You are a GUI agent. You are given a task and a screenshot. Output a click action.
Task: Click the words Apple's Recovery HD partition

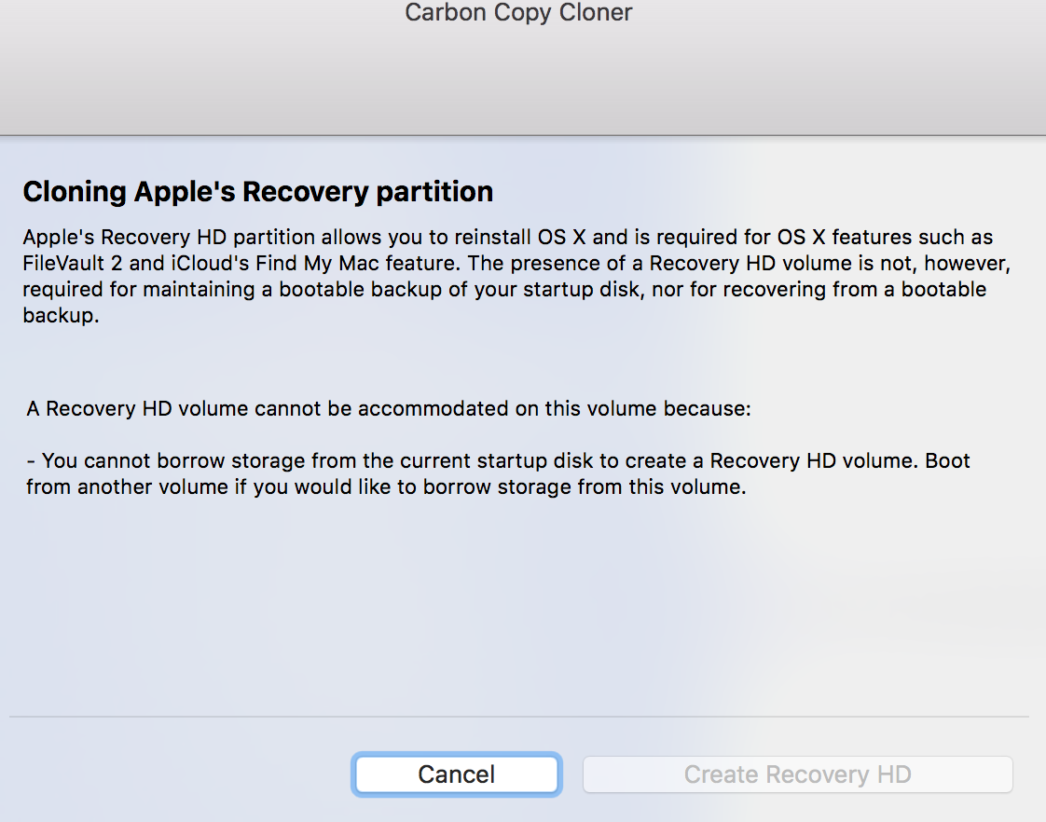click(x=147, y=237)
